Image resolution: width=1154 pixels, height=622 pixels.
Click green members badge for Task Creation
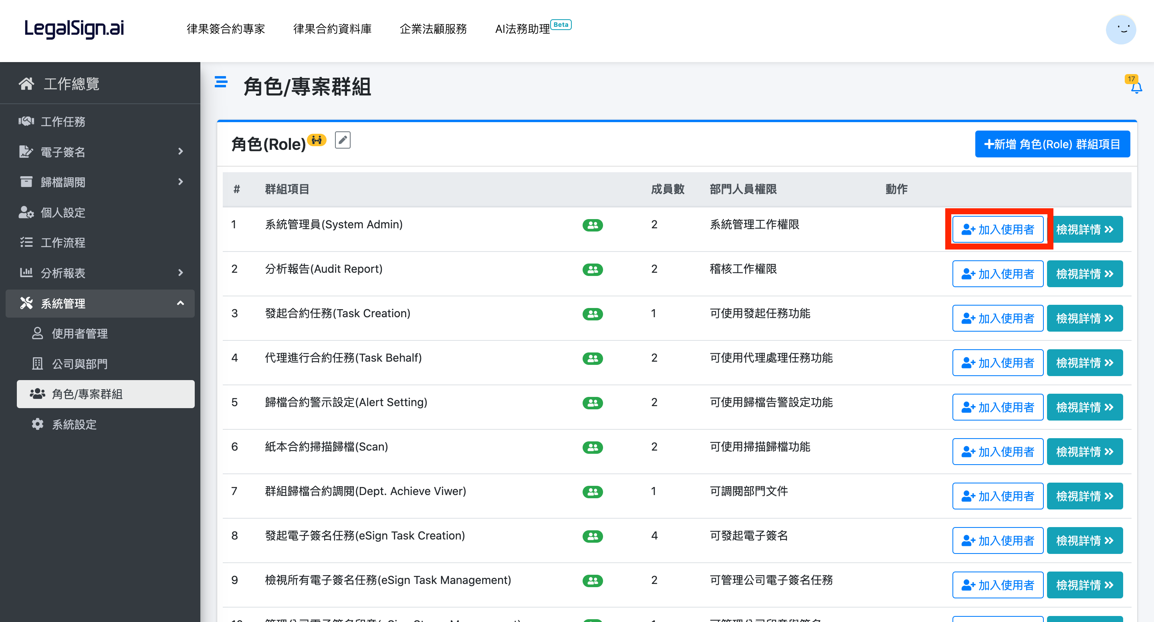pos(593,314)
